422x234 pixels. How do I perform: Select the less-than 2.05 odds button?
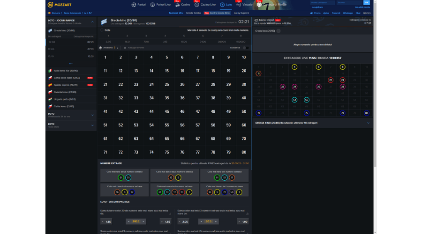(x=183, y=222)
